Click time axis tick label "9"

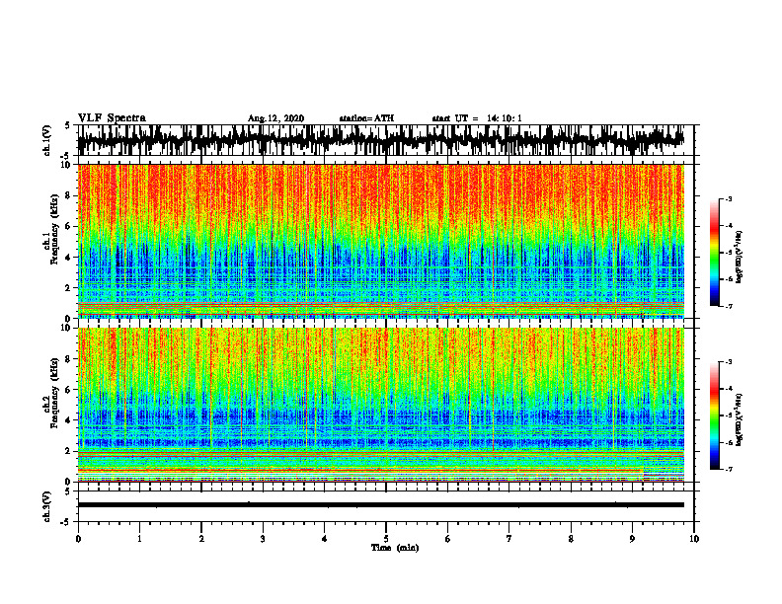[632, 539]
